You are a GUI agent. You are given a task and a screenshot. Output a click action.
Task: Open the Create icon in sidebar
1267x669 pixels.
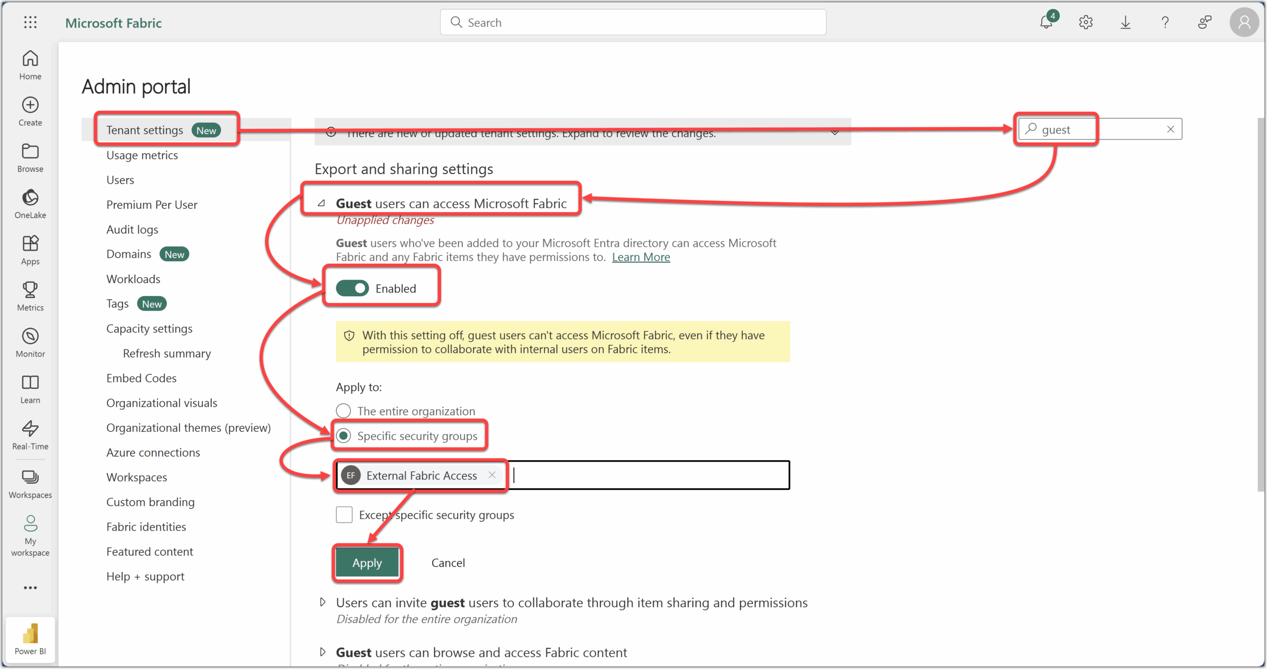coord(30,111)
